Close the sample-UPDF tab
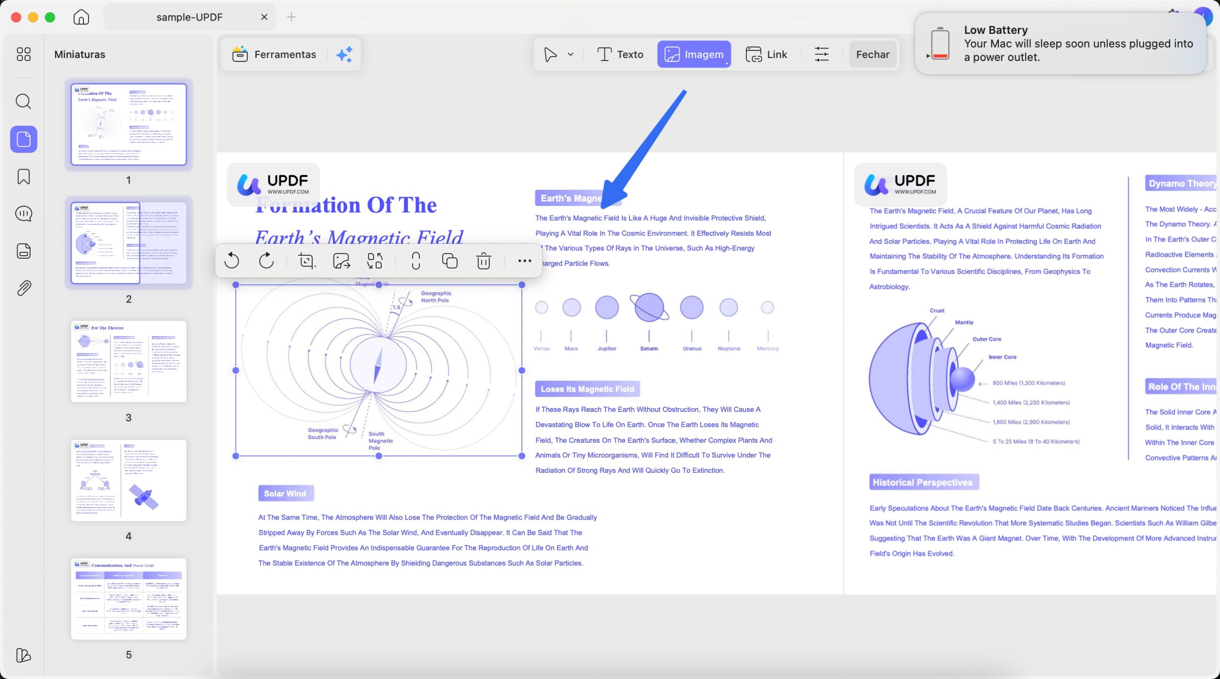Viewport: 1220px width, 679px height. tap(264, 17)
